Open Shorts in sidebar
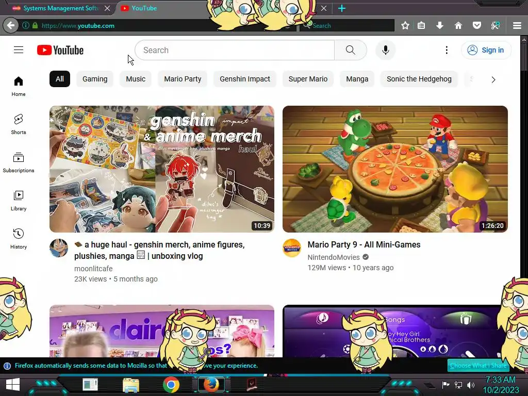Viewport: 528px width, 396px height. (19, 124)
